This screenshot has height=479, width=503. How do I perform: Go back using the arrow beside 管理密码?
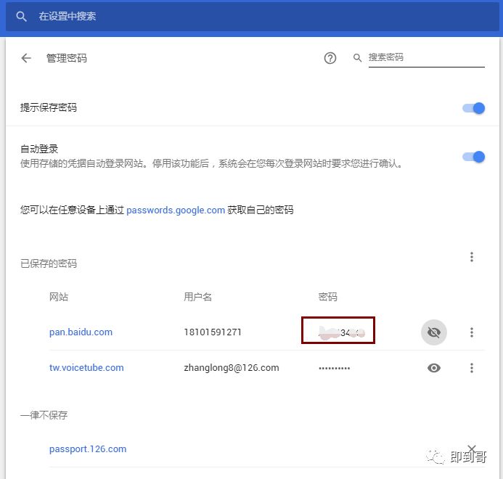pos(26,58)
